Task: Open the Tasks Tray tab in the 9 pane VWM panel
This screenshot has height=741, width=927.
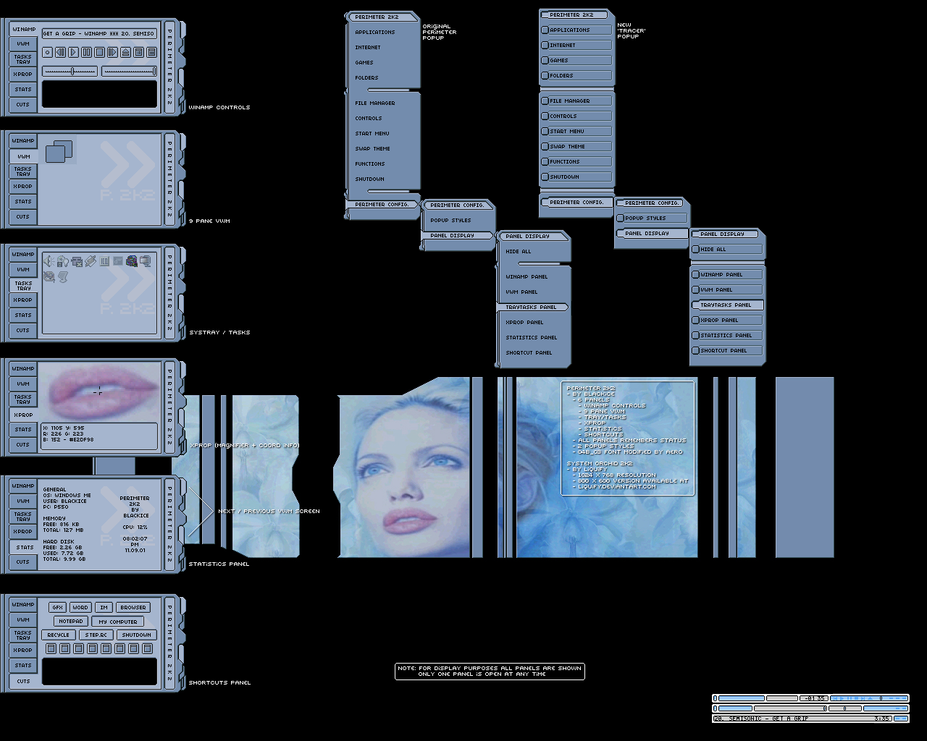Action: coord(23,172)
